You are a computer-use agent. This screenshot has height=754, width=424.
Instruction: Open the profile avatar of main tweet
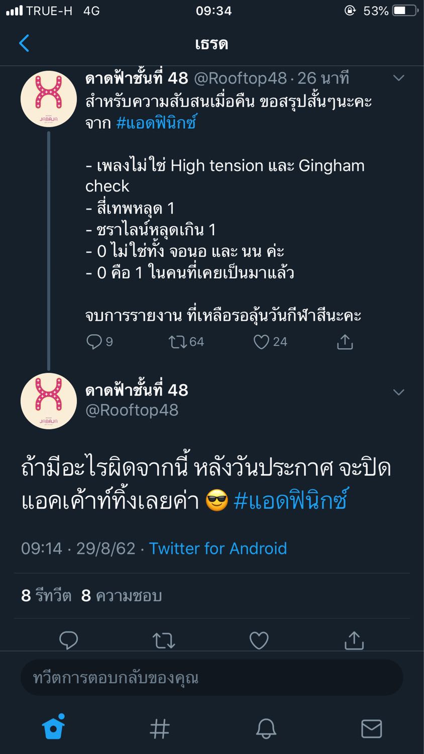coord(49,401)
